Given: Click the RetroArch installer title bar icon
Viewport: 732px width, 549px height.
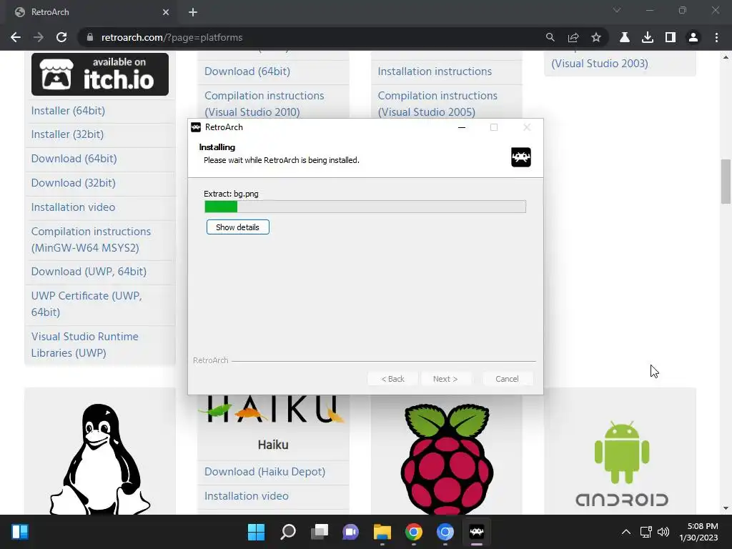Looking at the screenshot, I should pyautogui.click(x=196, y=127).
